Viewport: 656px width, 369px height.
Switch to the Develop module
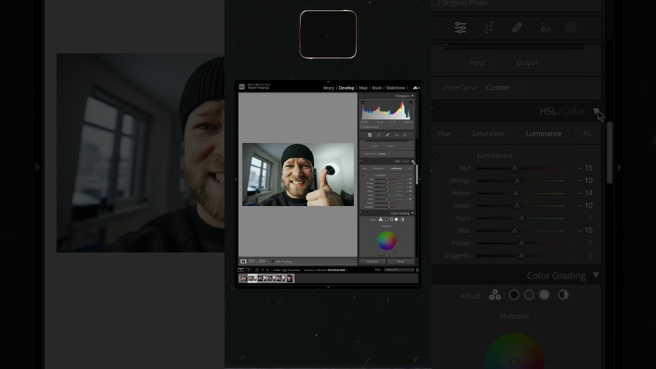point(346,88)
